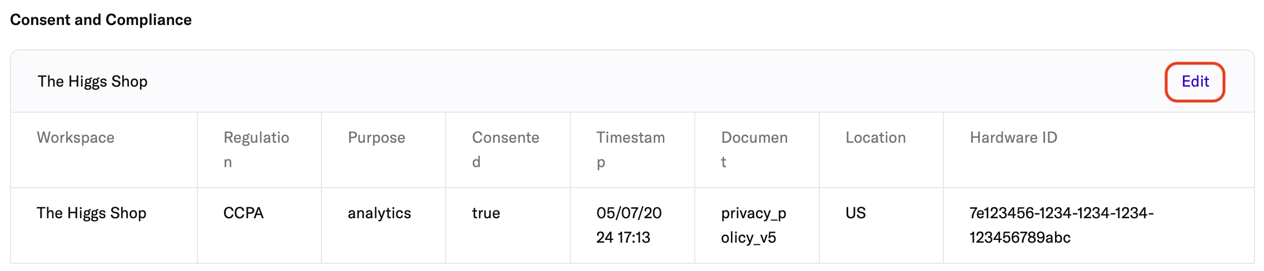This screenshot has width=1264, height=271.
Task: Select the Location column header
Action: (875, 138)
